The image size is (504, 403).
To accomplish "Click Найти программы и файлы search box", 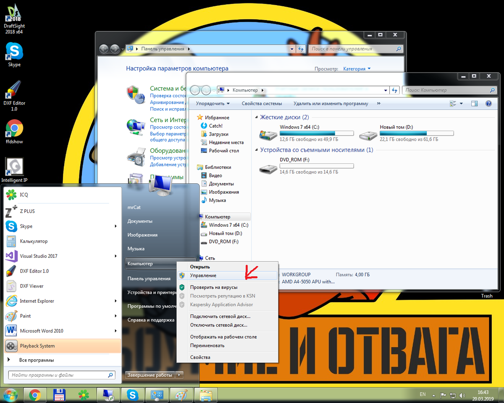I will coord(61,375).
